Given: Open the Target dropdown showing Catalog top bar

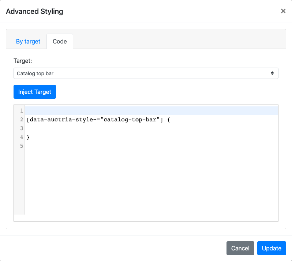Looking at the screenshot, I should (146, 73).
